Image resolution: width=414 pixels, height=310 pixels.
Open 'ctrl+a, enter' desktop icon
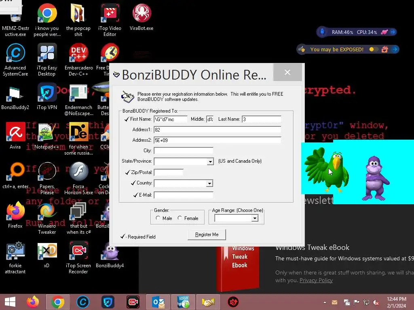(15, 175)
